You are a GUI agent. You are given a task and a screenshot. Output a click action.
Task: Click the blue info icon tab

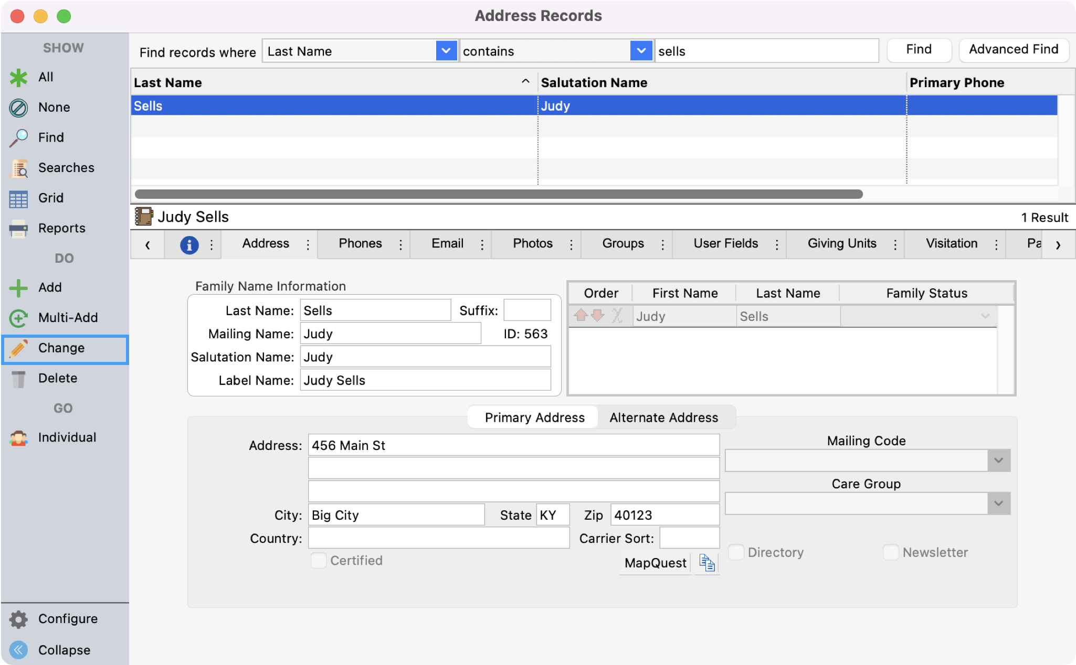coord(189,244)
